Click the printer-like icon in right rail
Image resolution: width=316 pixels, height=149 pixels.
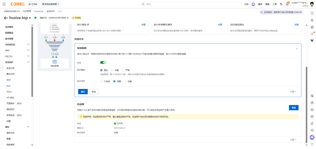click(x=312, y=103)
